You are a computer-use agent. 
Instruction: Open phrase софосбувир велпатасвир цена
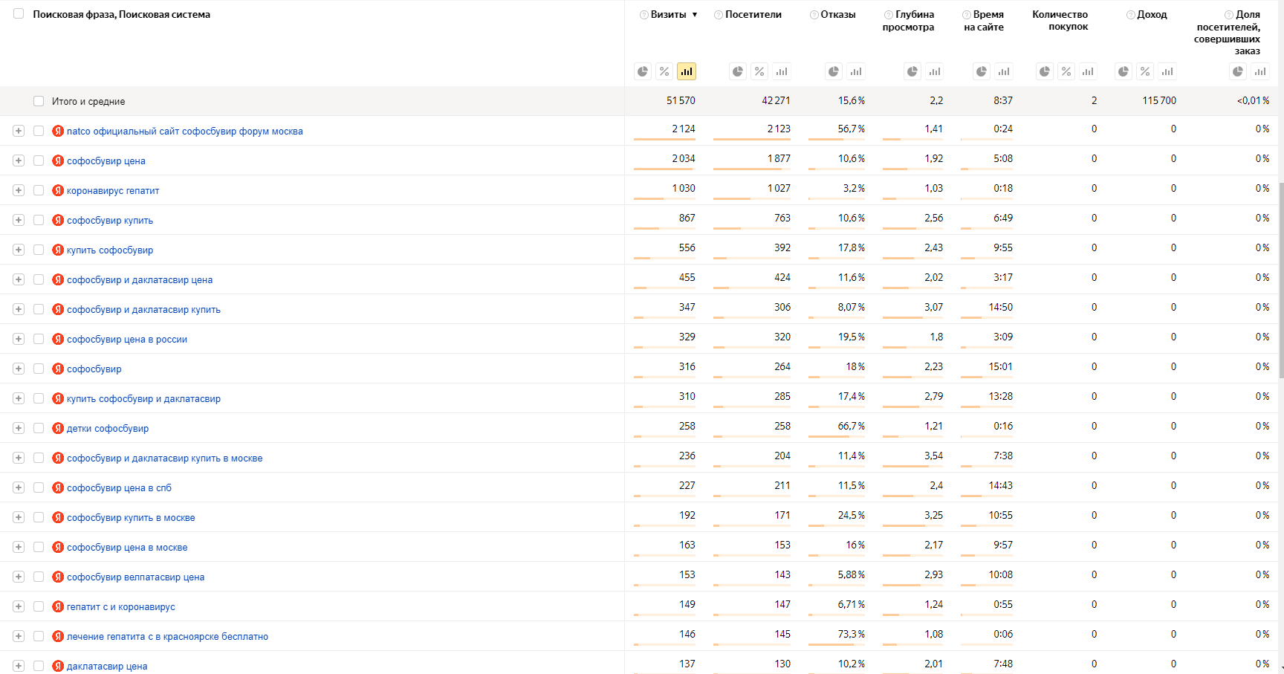[136, 577]
